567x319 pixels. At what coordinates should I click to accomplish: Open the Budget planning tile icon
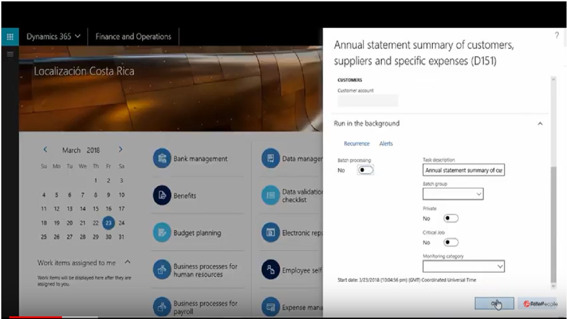162,233
